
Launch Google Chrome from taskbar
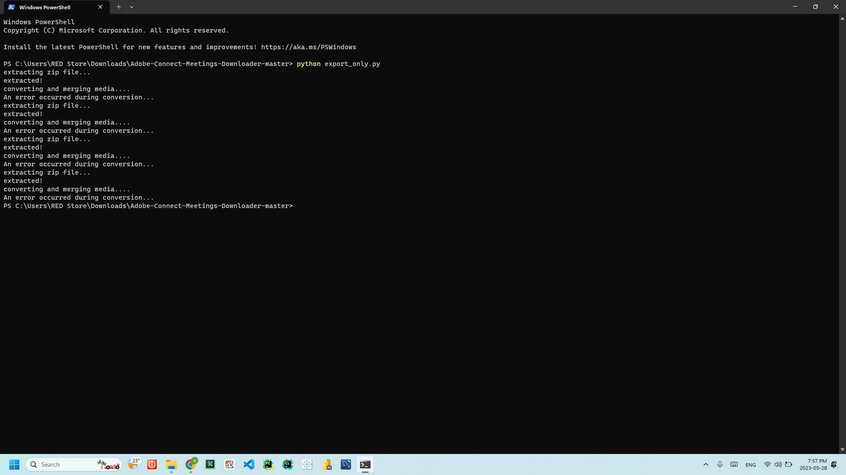(x=191, y=464)
